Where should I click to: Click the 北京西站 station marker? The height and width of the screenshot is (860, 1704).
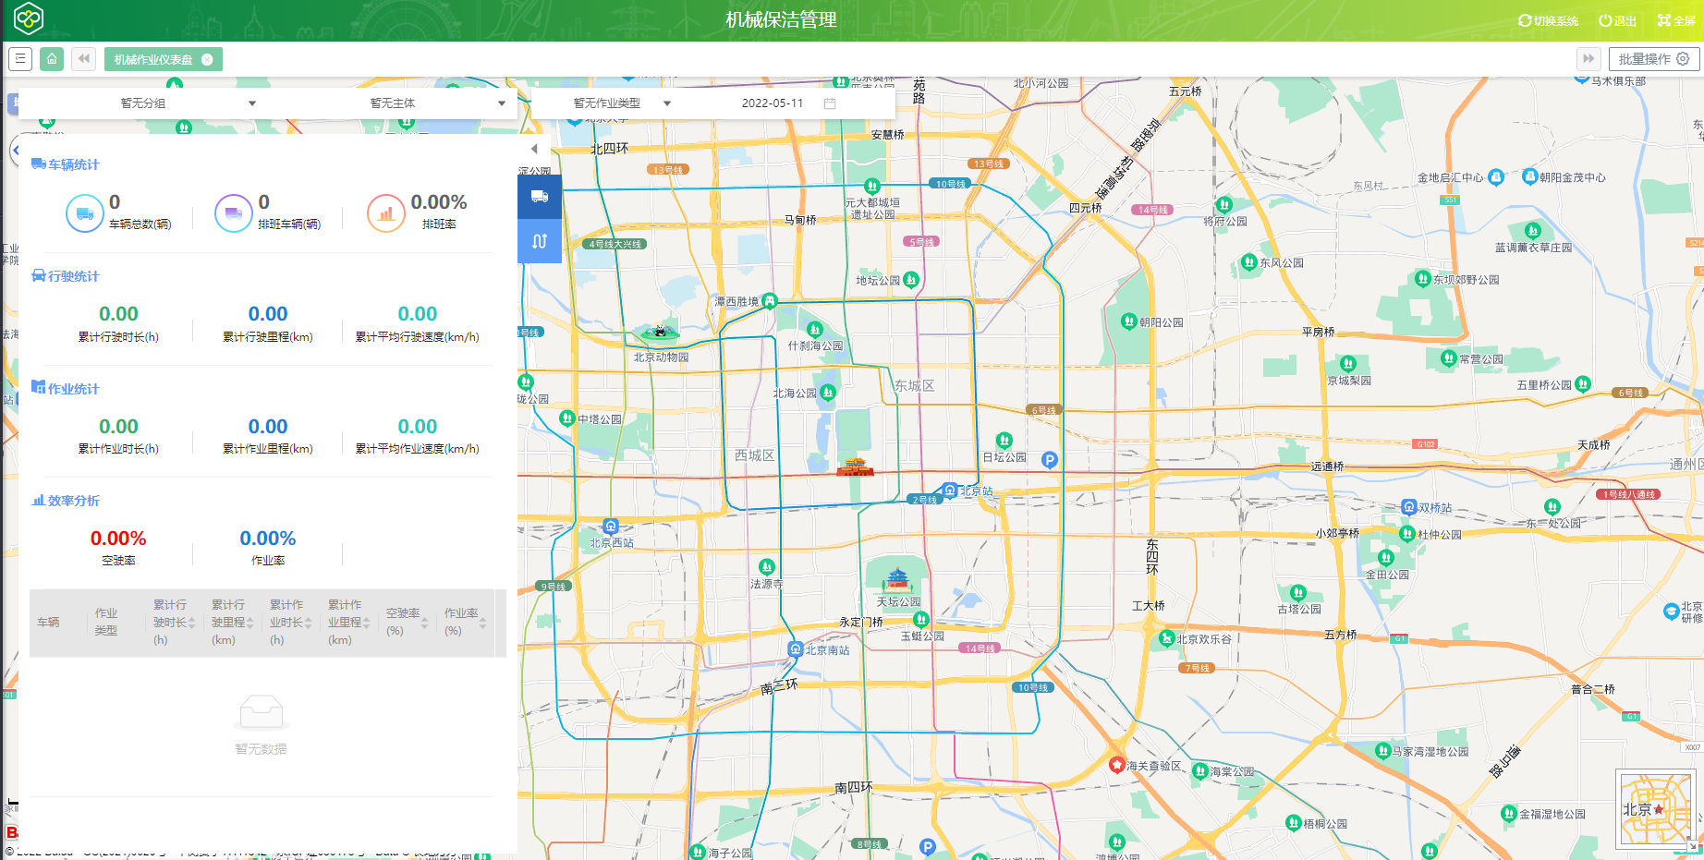coord(610,527)
